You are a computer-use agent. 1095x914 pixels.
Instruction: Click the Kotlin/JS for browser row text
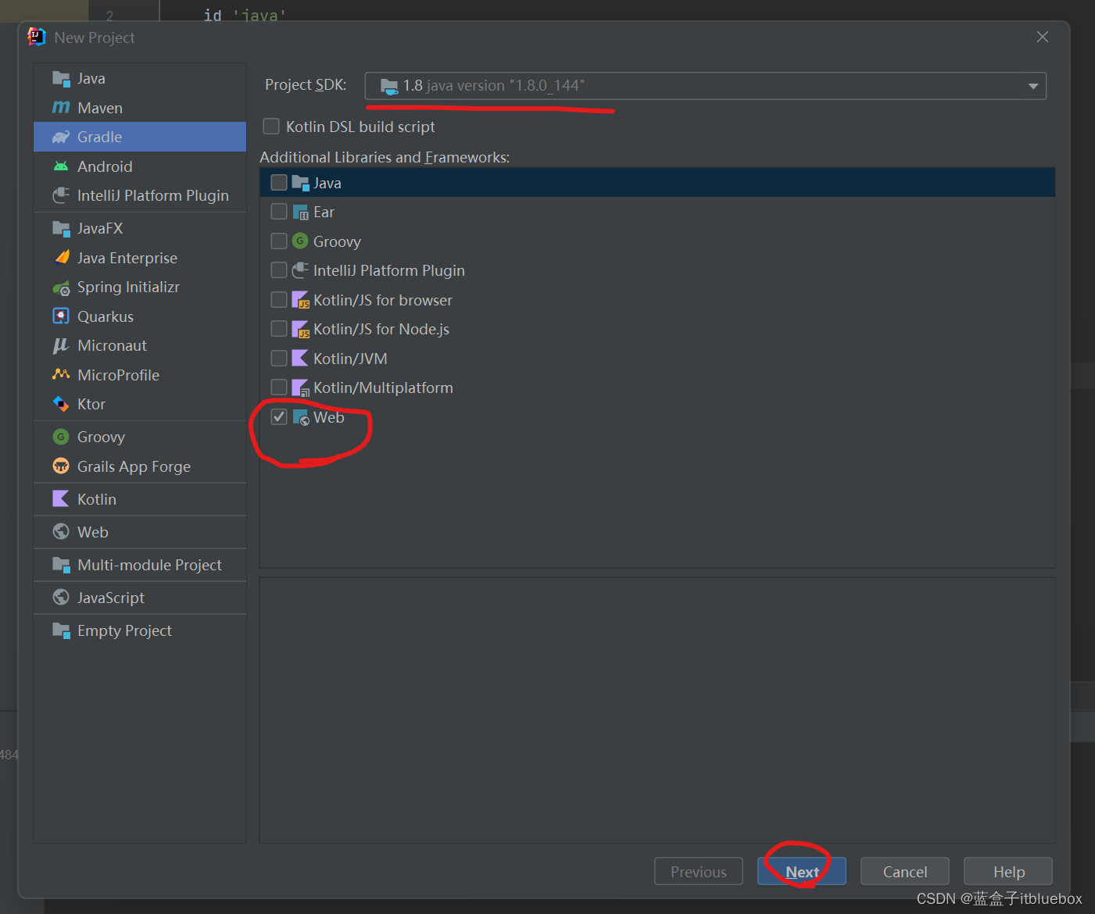383,300
